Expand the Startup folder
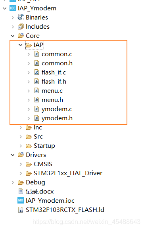 coord(21,146)
